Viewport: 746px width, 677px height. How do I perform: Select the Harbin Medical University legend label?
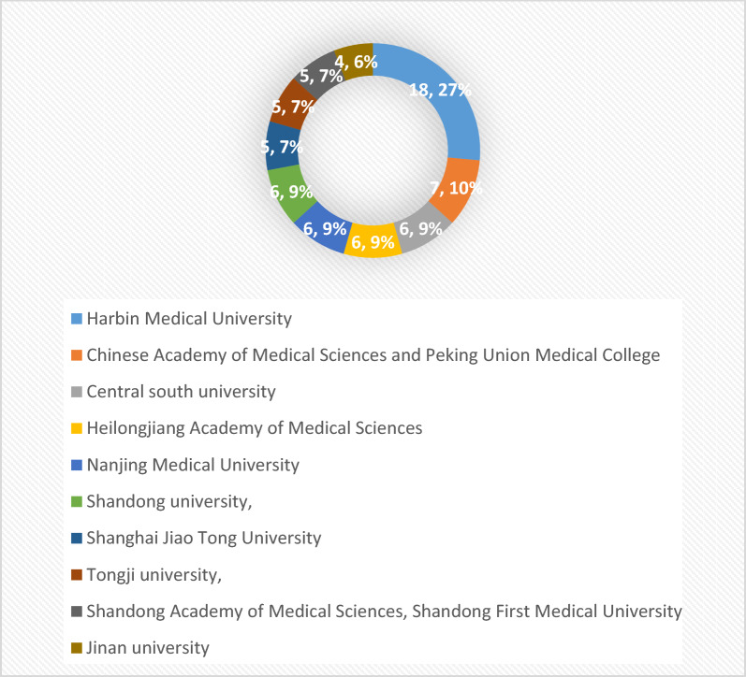point(189,319)
